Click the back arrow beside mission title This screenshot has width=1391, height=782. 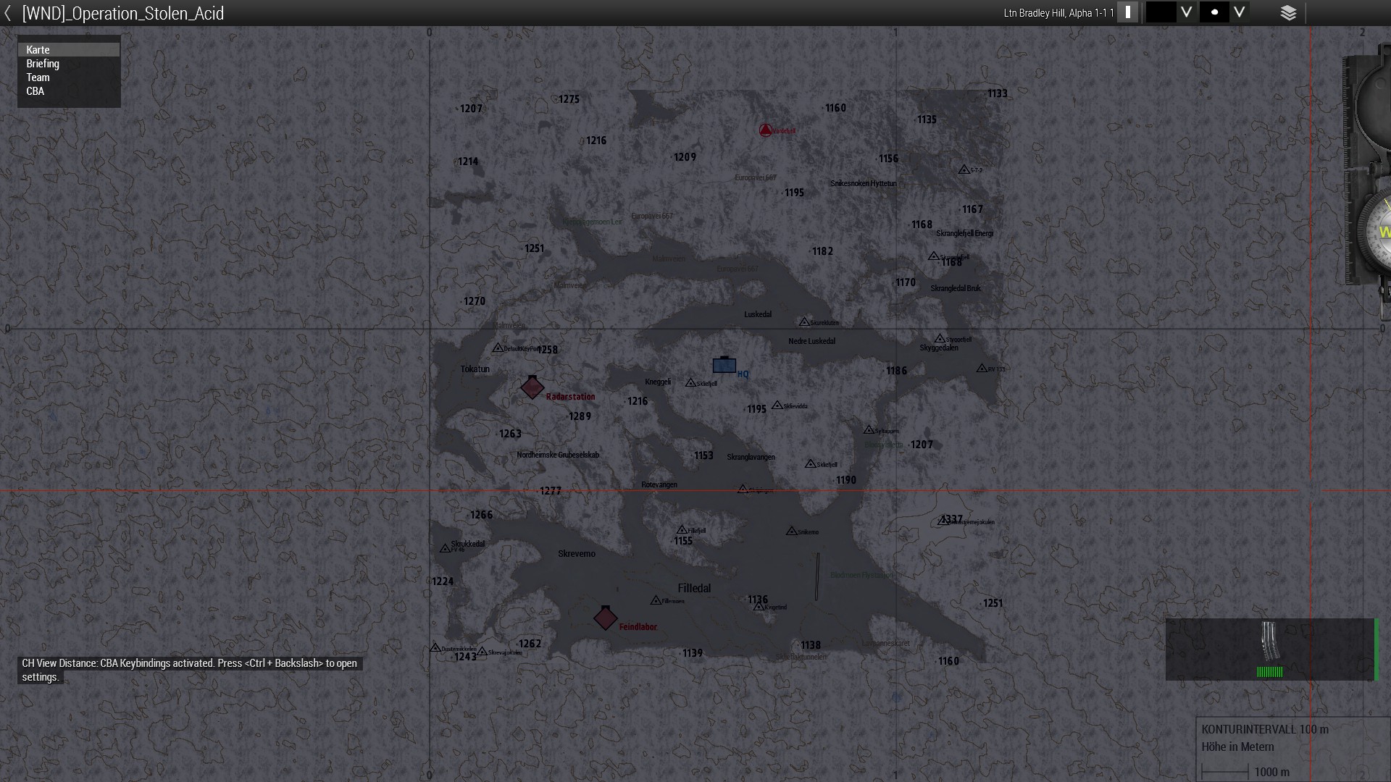(8, 13)
